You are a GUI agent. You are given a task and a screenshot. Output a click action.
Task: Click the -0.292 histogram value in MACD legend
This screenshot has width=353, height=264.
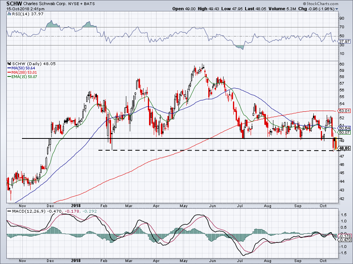(x=89, y=211)
